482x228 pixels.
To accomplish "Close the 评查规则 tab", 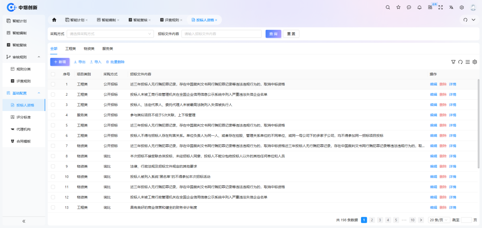I will click(x=181, y=20).
